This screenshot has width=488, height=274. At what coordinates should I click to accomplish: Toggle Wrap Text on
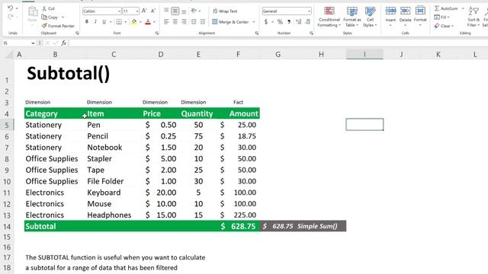(225, 11)
